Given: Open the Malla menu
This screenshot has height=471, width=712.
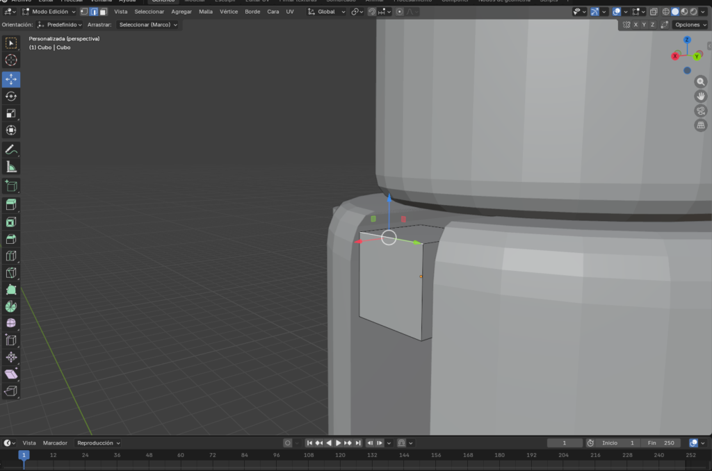Looking at the screenshot, I should [206, 12].
